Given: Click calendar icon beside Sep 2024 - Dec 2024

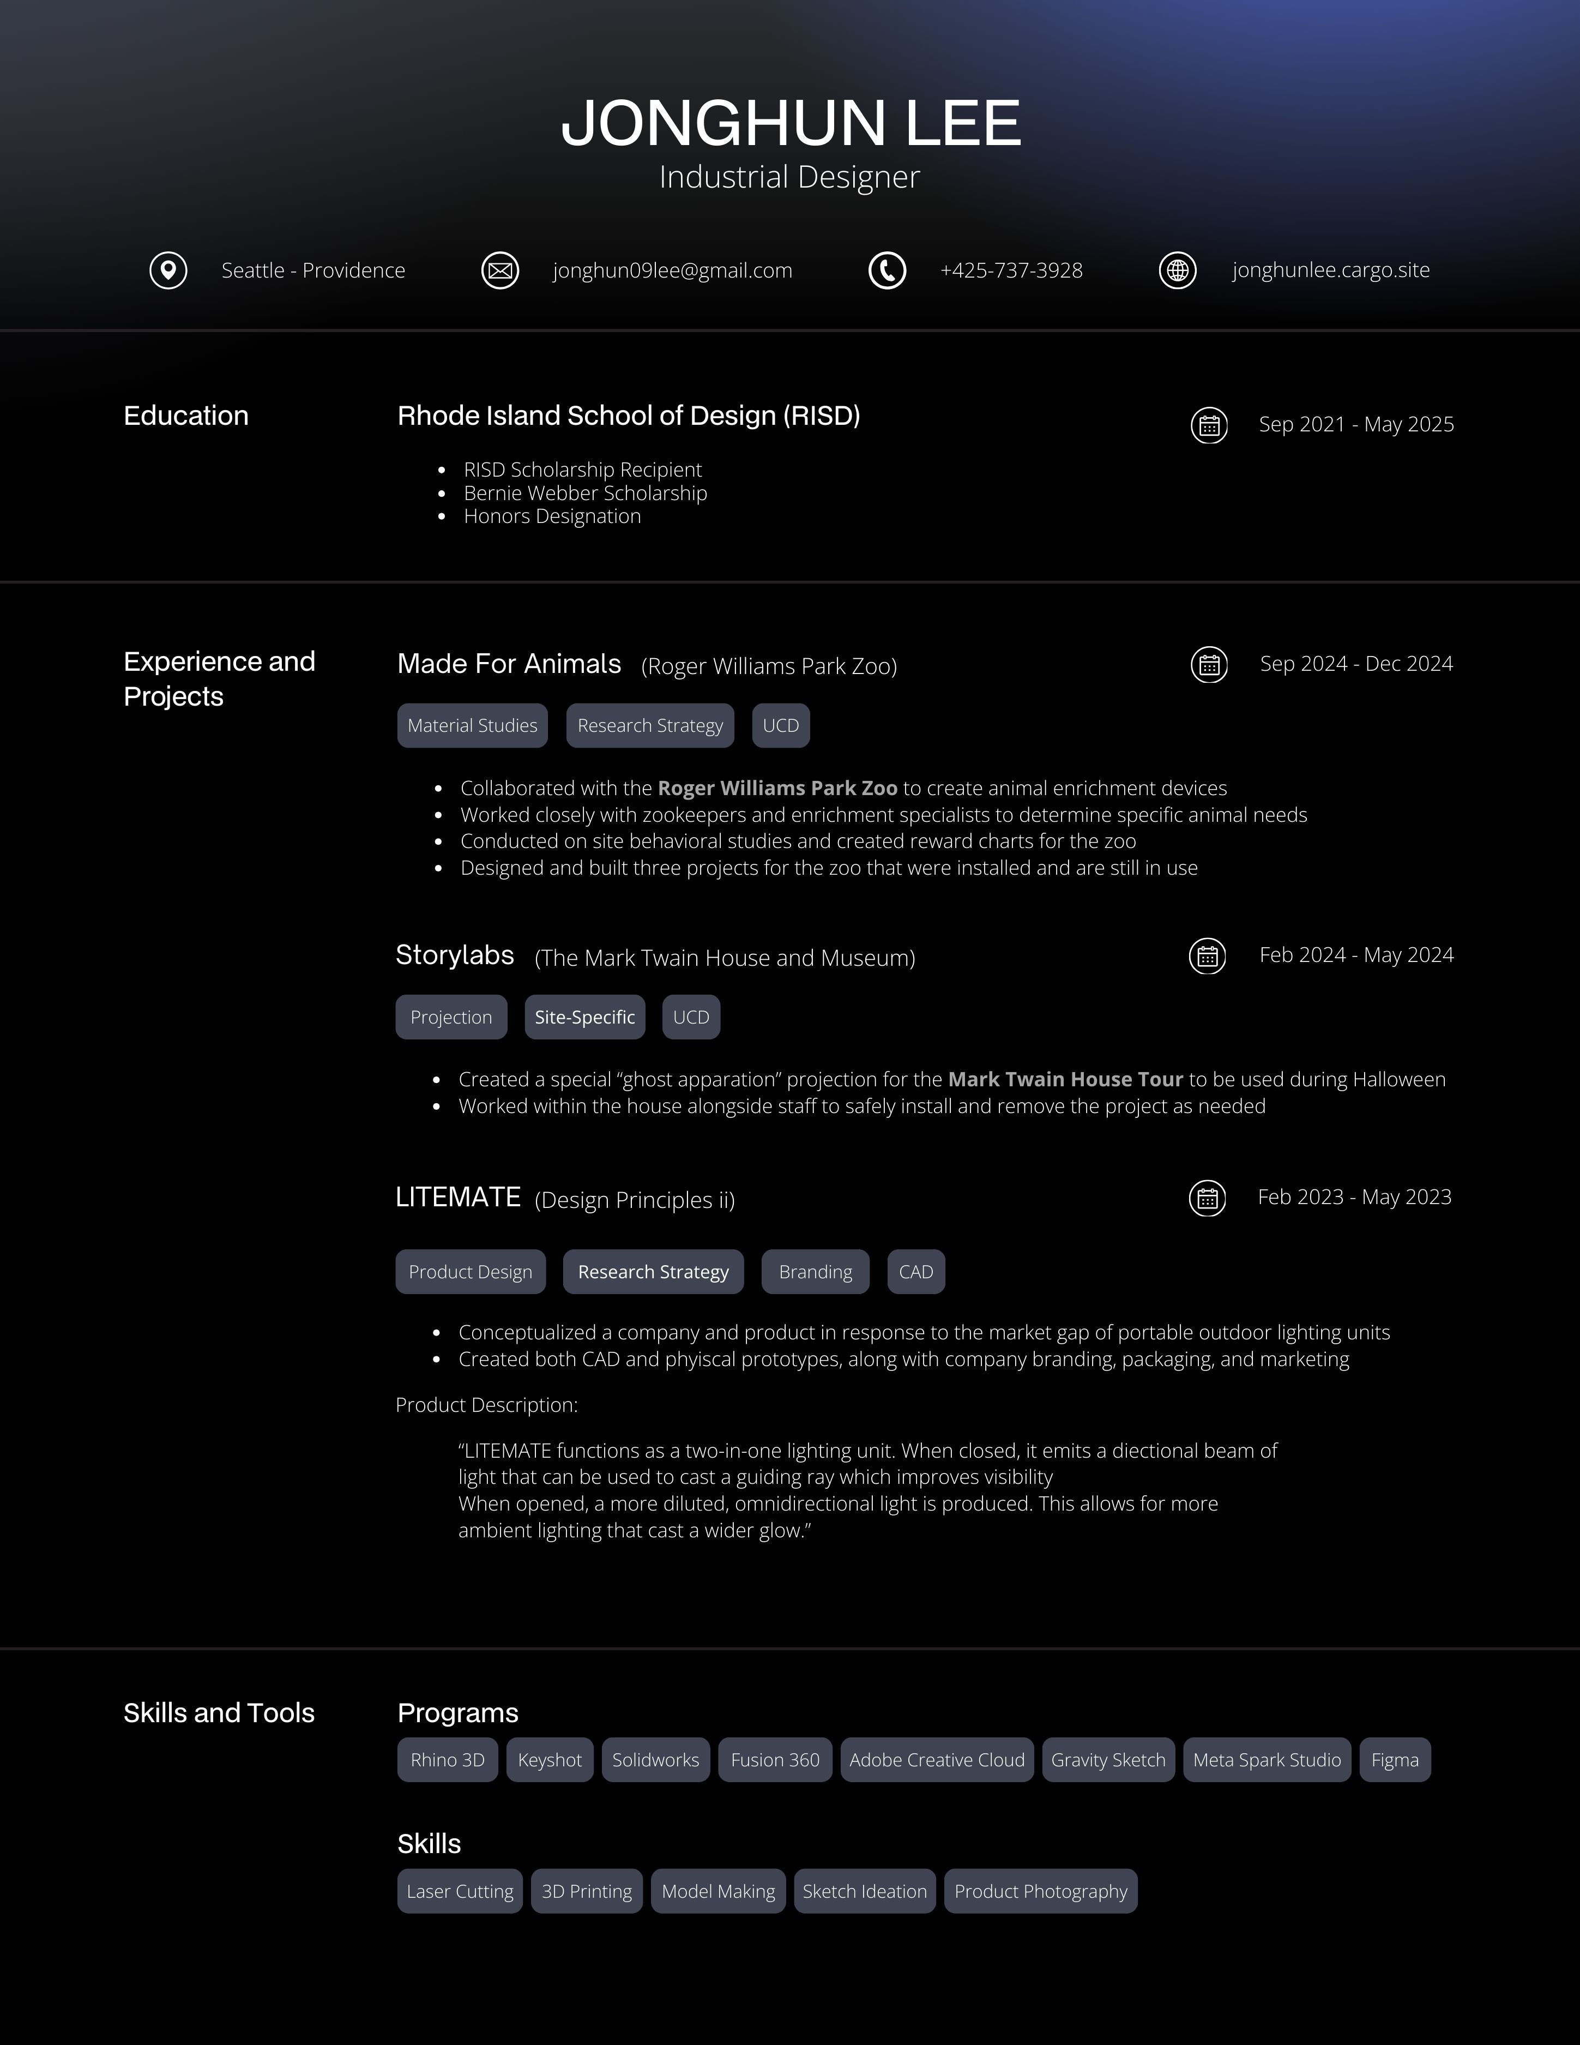Looking at the screenshot, I should (1208, 665).
